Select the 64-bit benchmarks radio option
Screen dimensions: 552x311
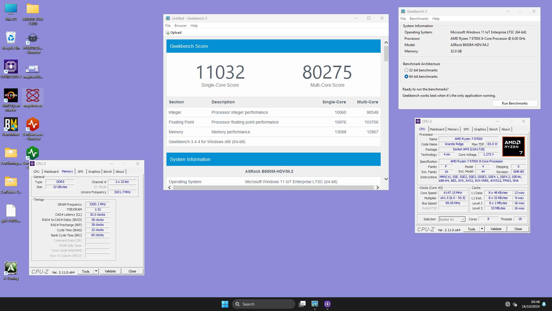(x=406, y=77)
